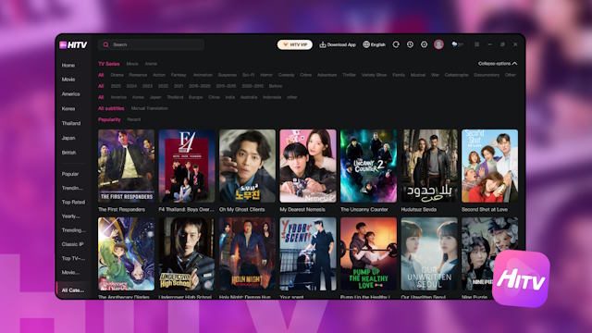This screenshot has height=333, width=592.
Task: Go to Home in the sidebar
Action: pyautogui.click(x=68, y=66)
